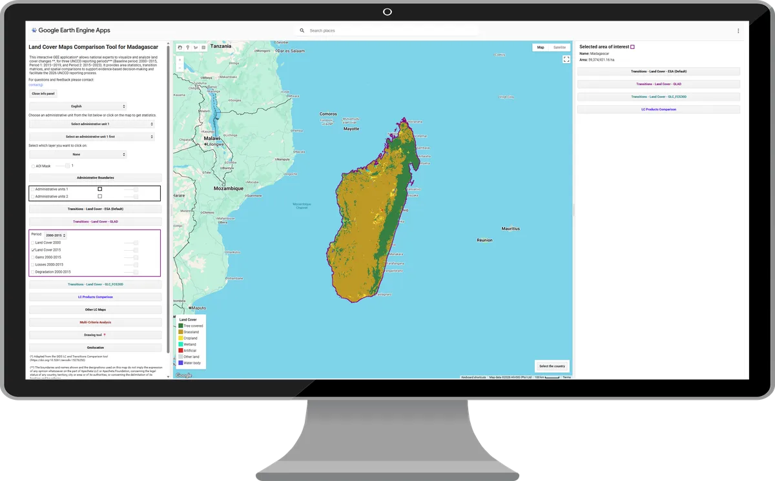775x481 pixels.
Task: Open Select administrative unit 1 dropdown
Action: (x=92, y=124)
